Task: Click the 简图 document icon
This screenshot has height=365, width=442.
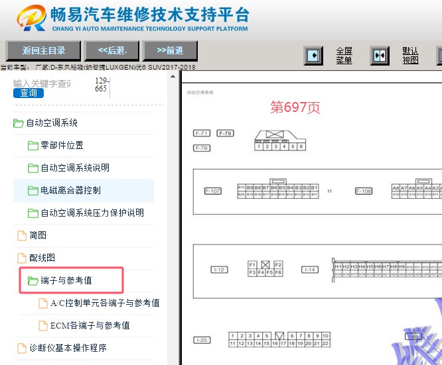Action: click(x=22, y=236)
